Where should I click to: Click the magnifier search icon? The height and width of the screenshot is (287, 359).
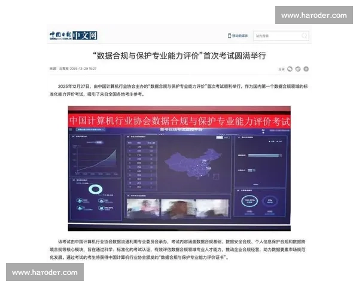tap(305, 36)
